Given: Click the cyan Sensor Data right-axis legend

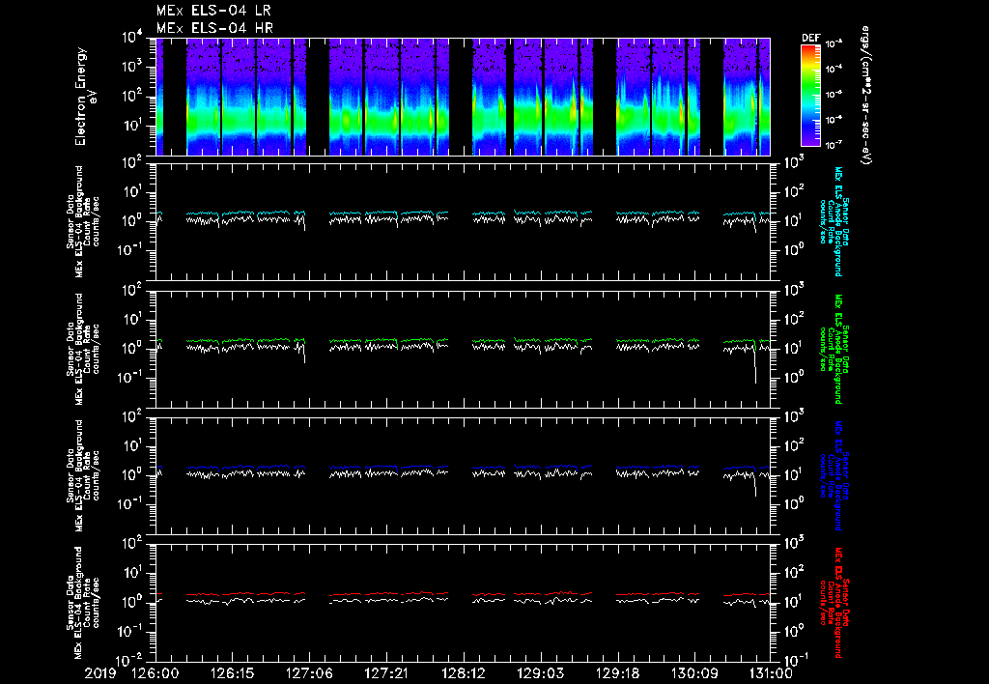Looking at the screenshot, I should 834,220.
